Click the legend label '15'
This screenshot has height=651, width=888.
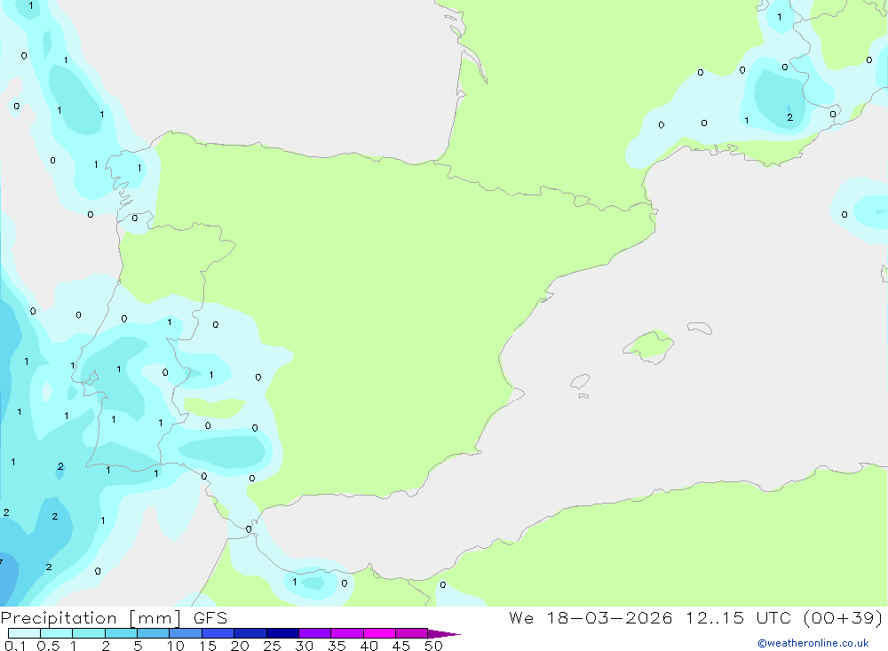pos(208,646)
